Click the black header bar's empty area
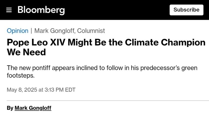The height and width of the screenshot is (113, 209). 117,10
